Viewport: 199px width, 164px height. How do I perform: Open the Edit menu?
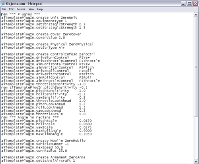[11, 9]
